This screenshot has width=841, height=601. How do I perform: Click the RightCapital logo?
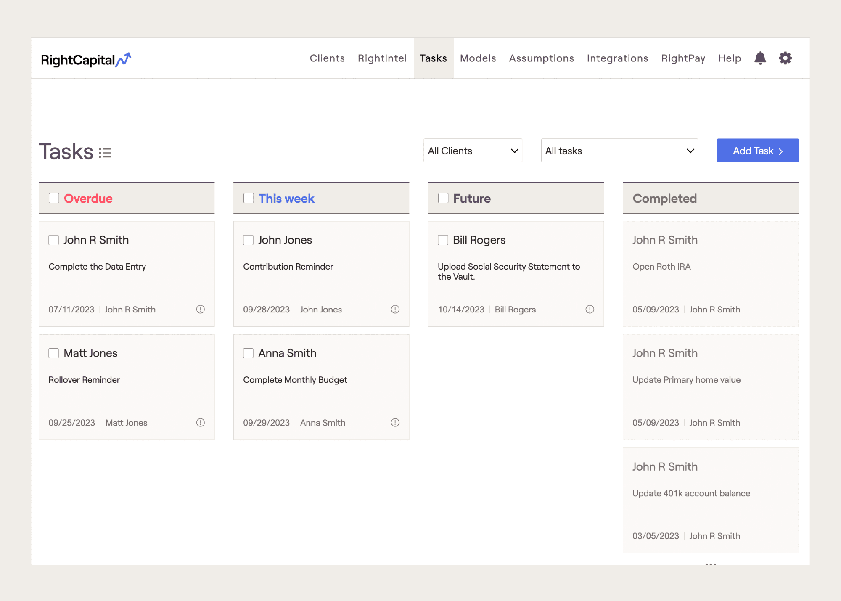click(x=86, y=60)
